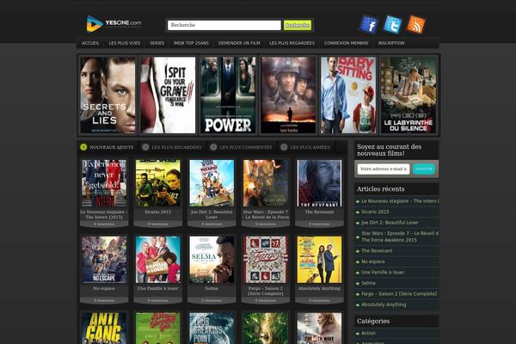Click the Les Plus Commentés tab bullet icon
516x344 pixels.
tap(213, 147)
